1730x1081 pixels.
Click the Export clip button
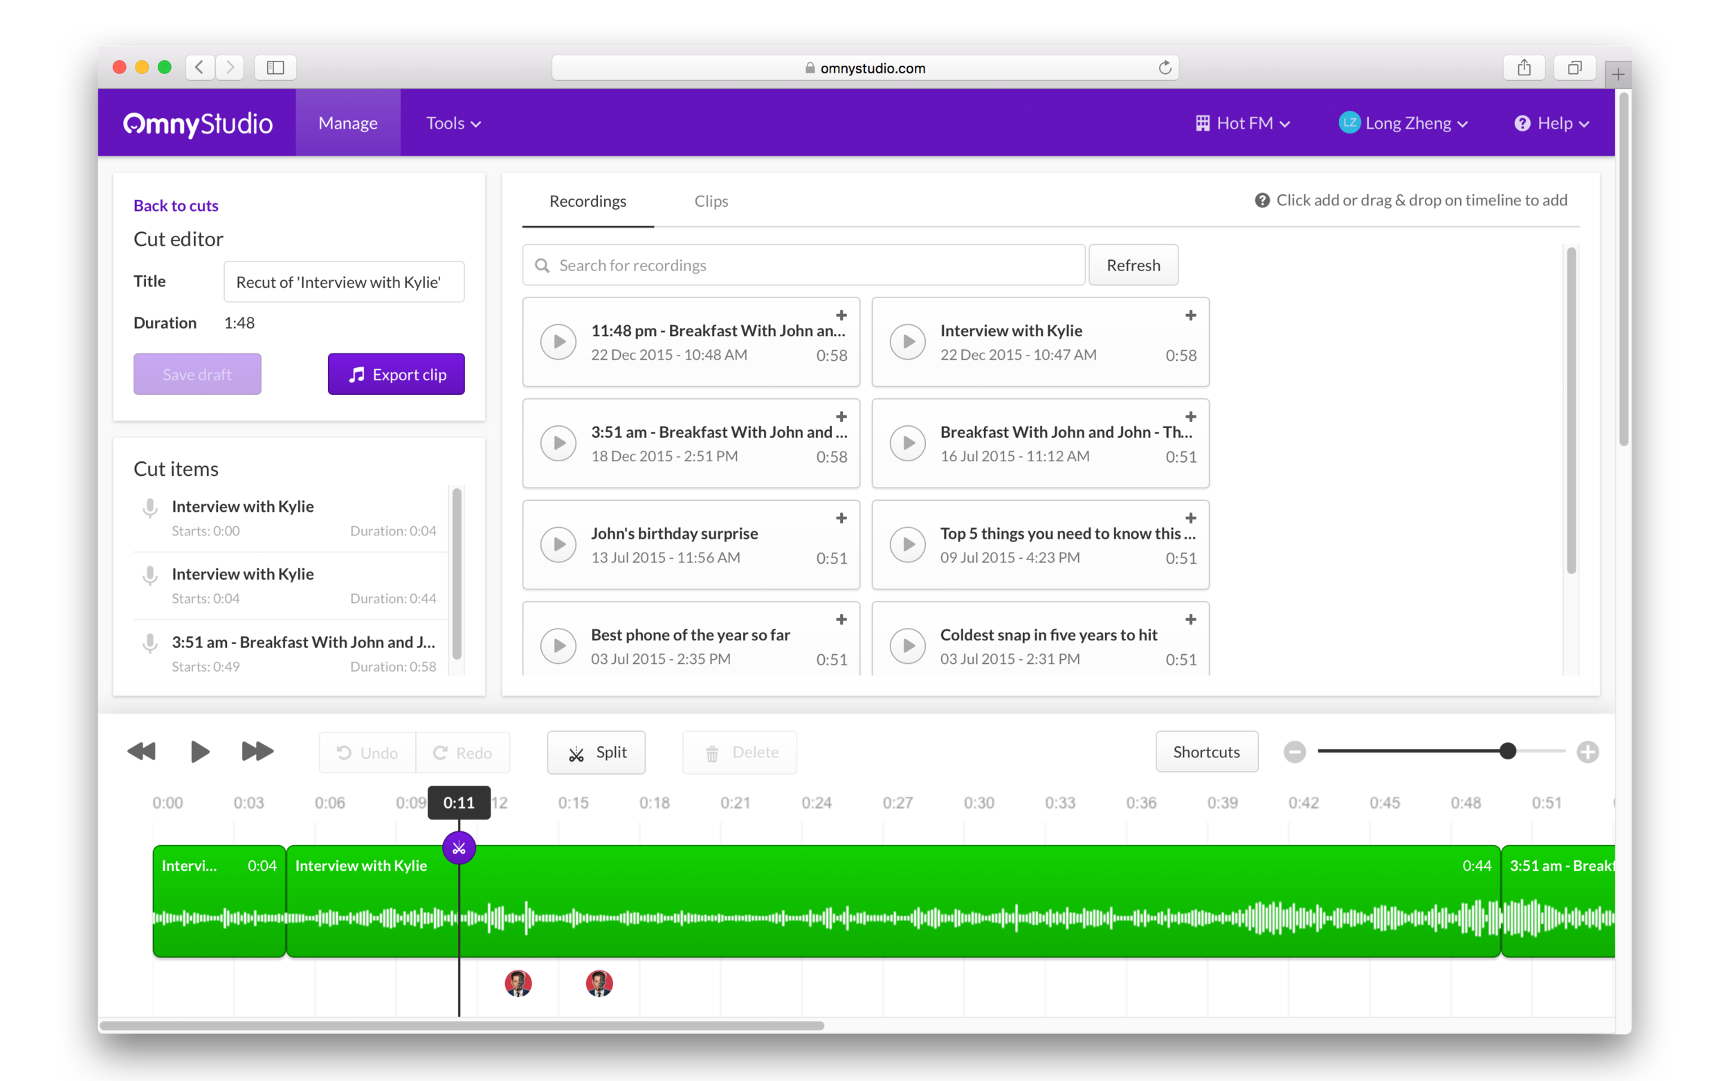(x=397, y=374)
